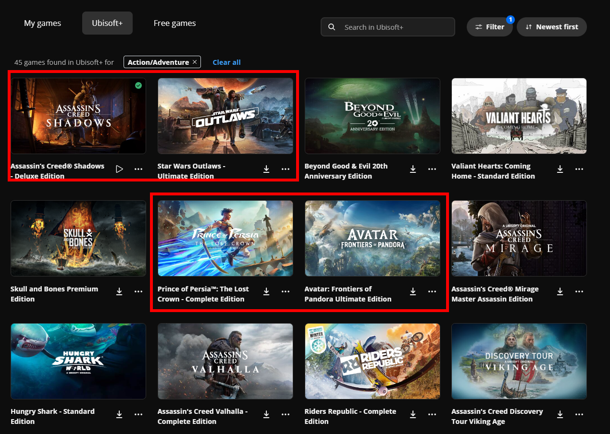
Task: Open the Filter options
Action: coord(489,27)
